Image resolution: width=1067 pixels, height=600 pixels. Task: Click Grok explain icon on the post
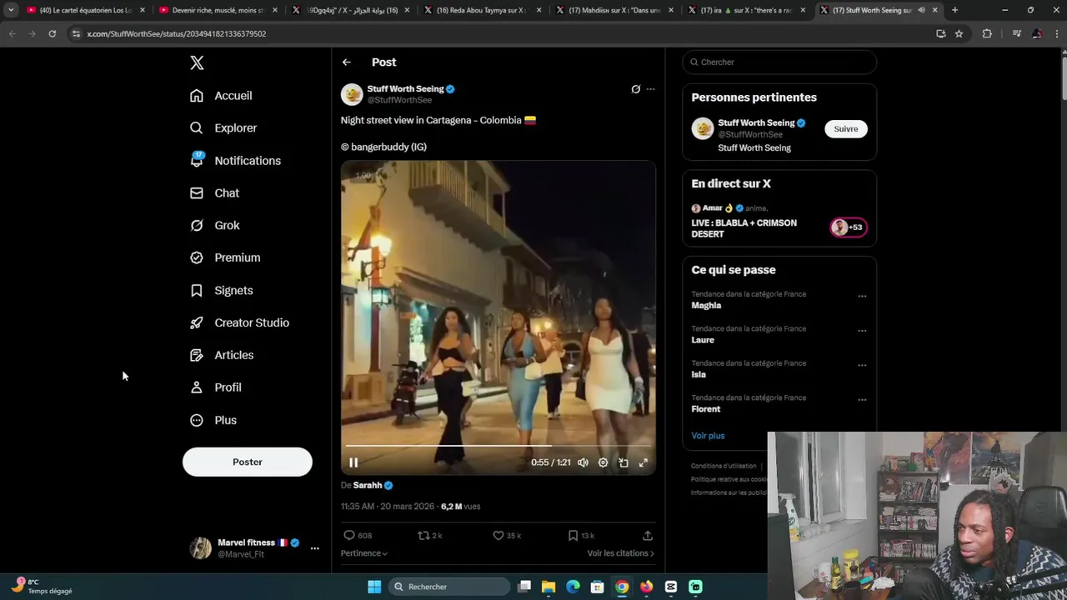pos(636,89)
